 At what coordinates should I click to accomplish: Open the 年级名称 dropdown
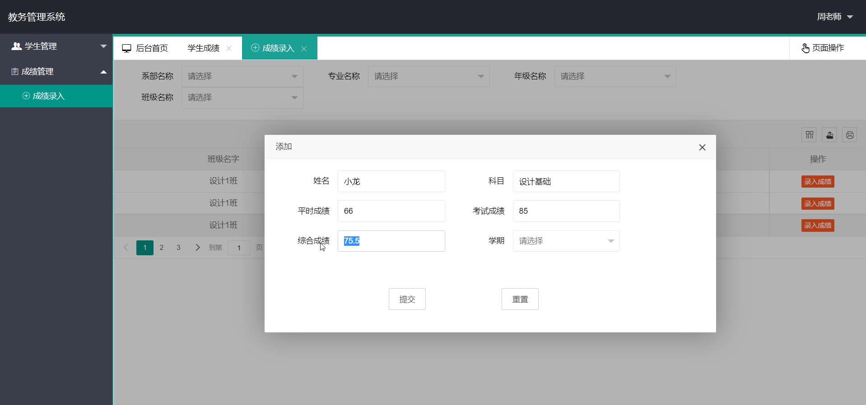coord(615,77)
